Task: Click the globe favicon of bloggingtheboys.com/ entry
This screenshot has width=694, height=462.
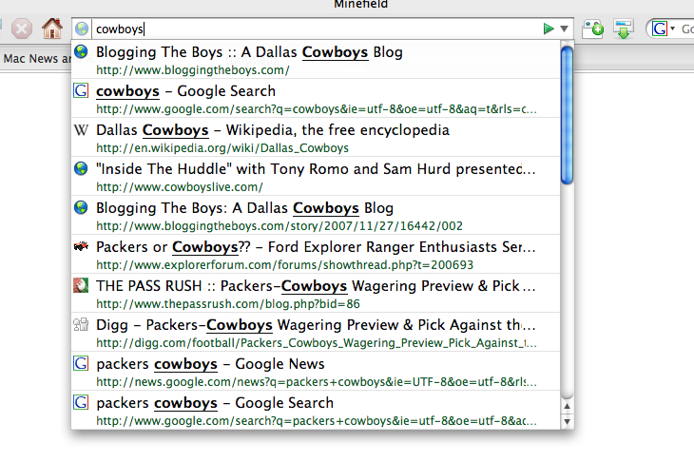Action: (81, 51)
